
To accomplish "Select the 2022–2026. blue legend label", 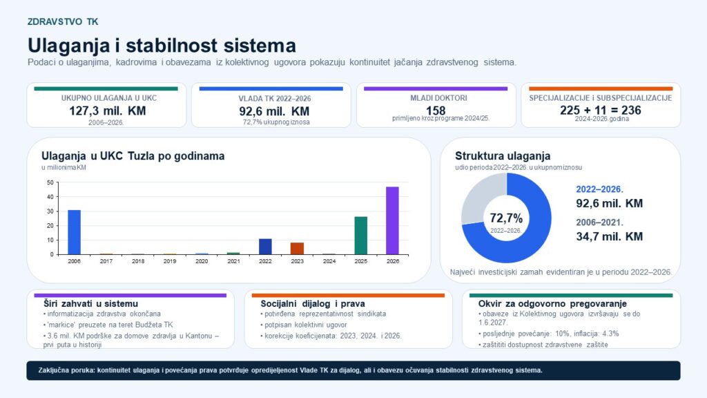I will pyautogui.click(x=600, y=189).
